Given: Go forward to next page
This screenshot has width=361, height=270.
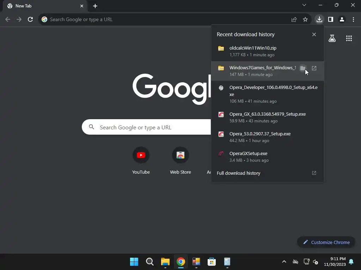Looking at the screenshot, I should [19, 19].
